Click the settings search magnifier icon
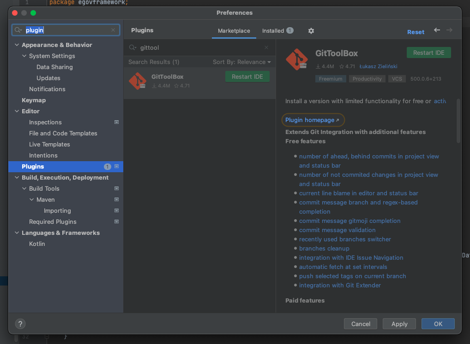The width and height of the screenshot is (470, 344). tap(18, 30)
